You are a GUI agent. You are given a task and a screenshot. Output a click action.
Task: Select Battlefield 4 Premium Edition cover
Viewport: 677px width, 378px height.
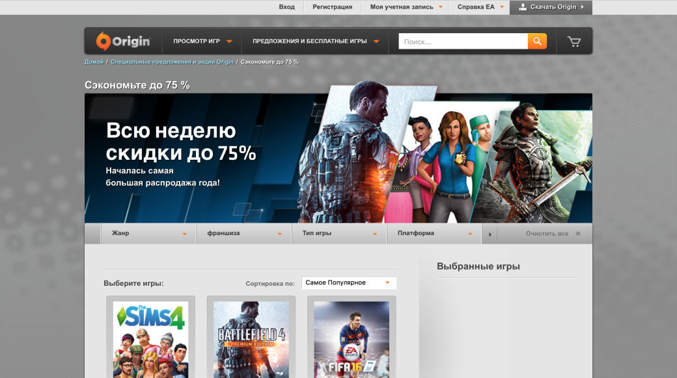click(251, 339)
